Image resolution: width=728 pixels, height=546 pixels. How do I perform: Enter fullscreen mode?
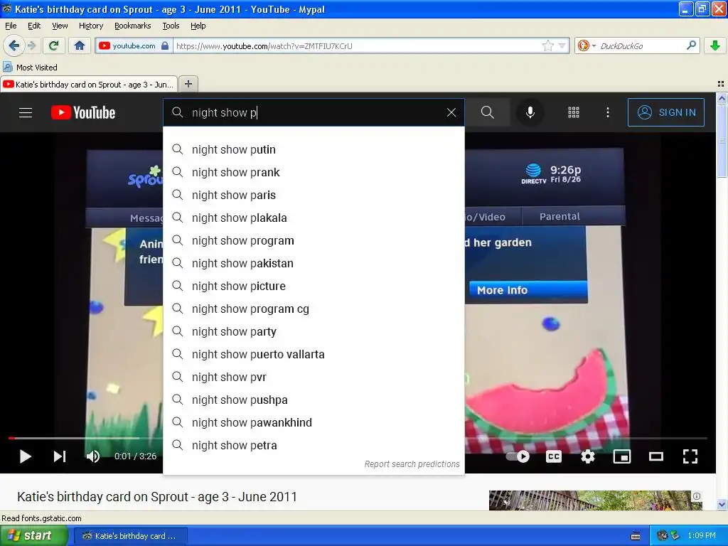(690, 456)
